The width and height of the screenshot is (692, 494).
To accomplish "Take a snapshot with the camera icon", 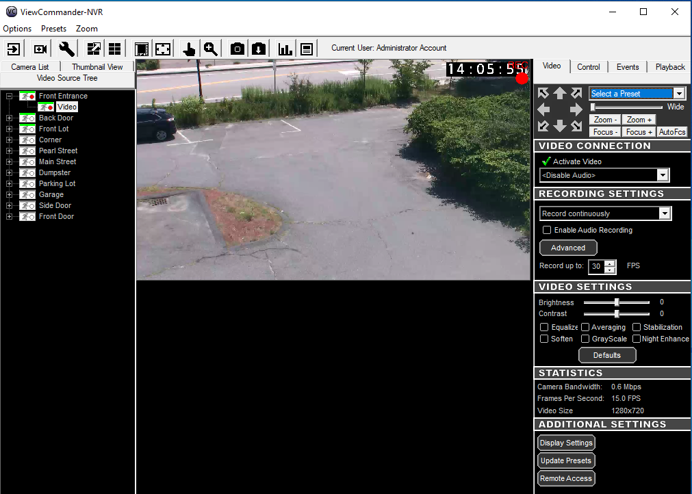I will pos(238,49).
